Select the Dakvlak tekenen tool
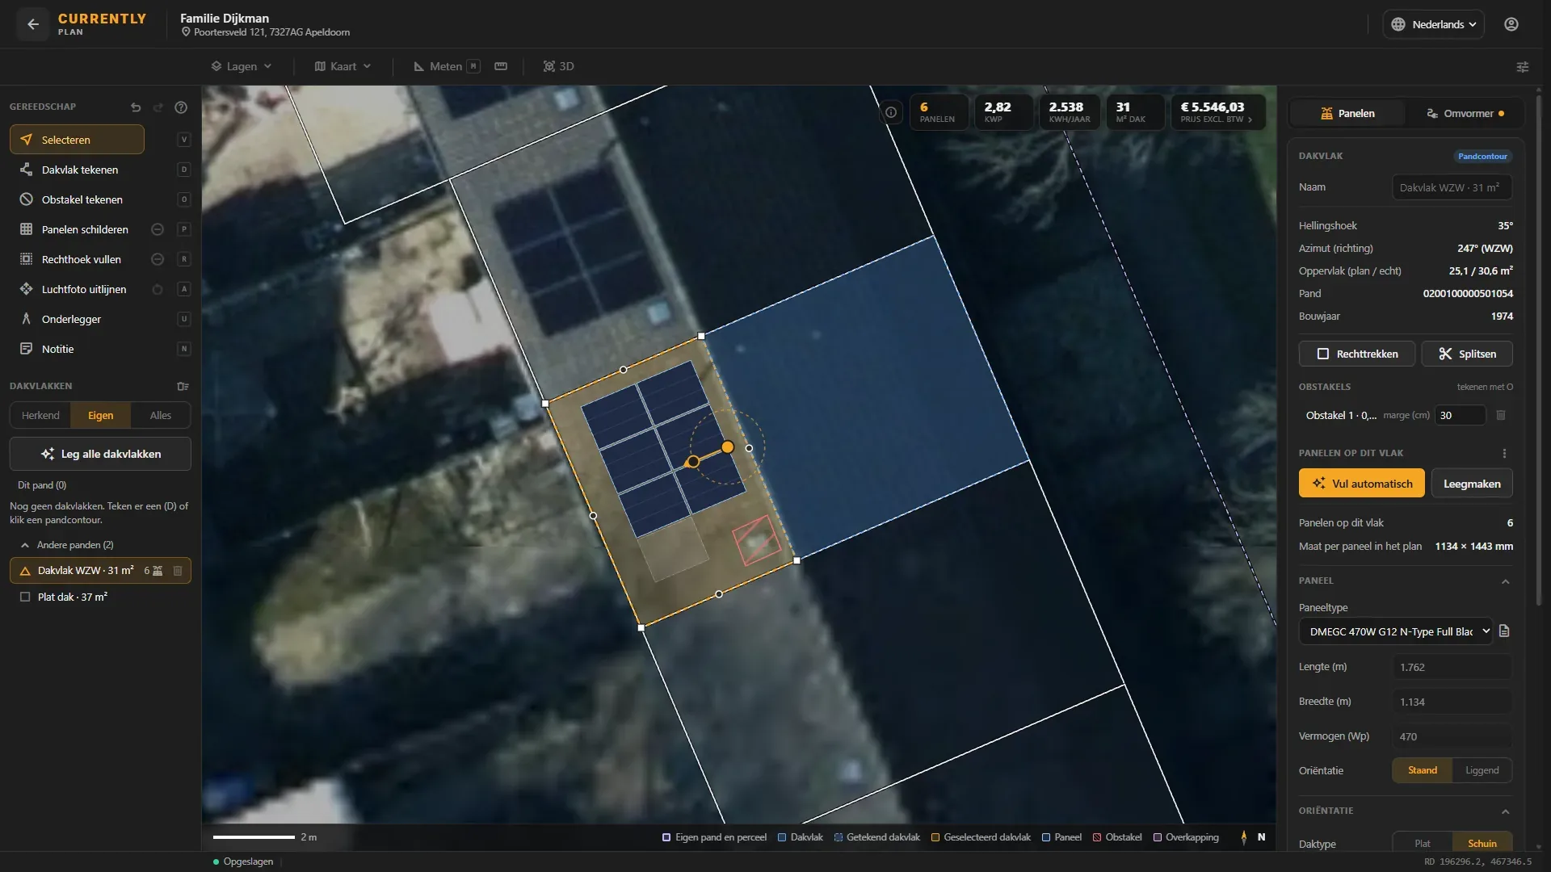The image size is (1551, 872). [x=78, y=170]
